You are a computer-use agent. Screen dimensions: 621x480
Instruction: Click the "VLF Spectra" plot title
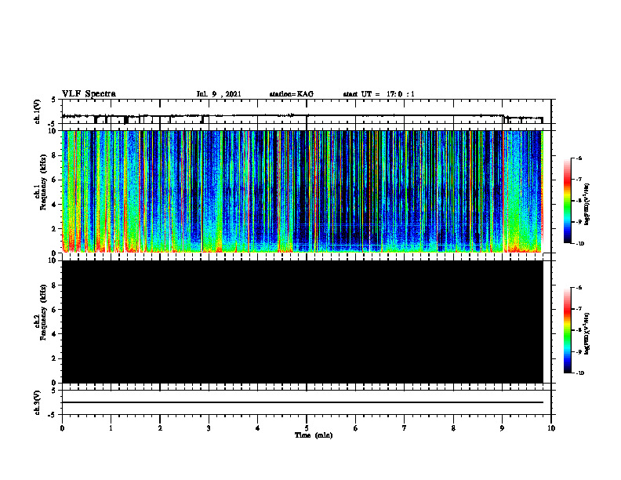[x=89, y=94]
